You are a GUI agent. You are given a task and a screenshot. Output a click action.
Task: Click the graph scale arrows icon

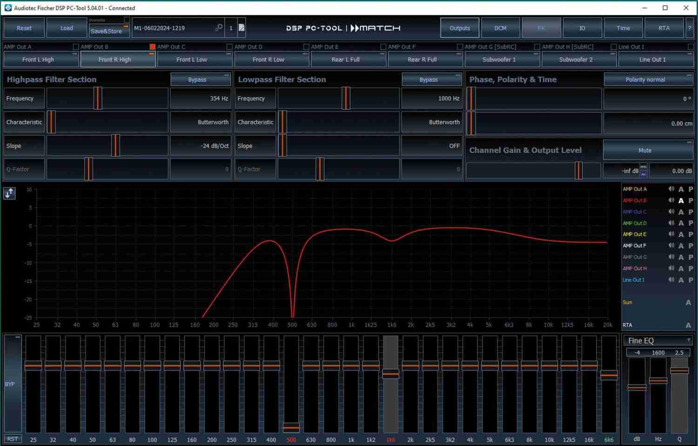click(x=9, y=193)
